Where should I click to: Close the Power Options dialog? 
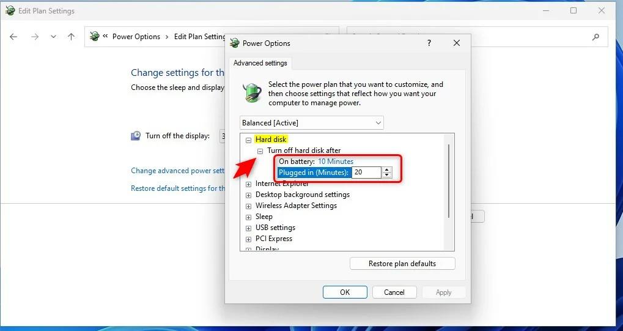click(457, 43)
